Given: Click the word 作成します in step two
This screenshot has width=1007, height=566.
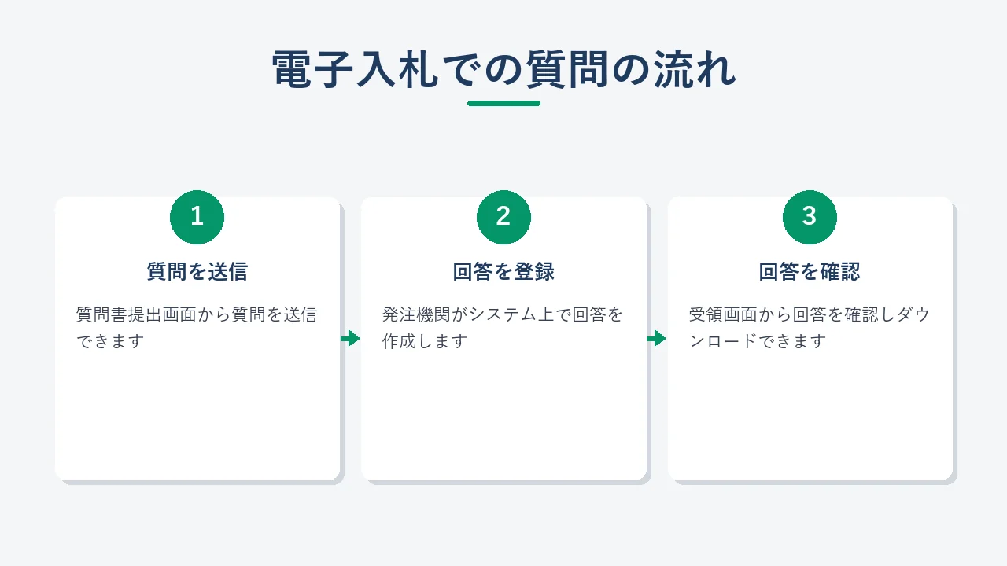Looking at the screenshot, I should [425, 342].
